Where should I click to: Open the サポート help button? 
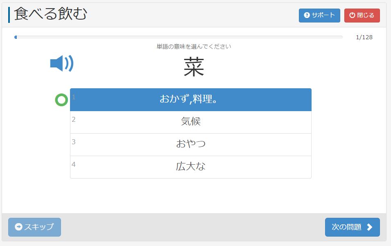click(x=319, y=16)
